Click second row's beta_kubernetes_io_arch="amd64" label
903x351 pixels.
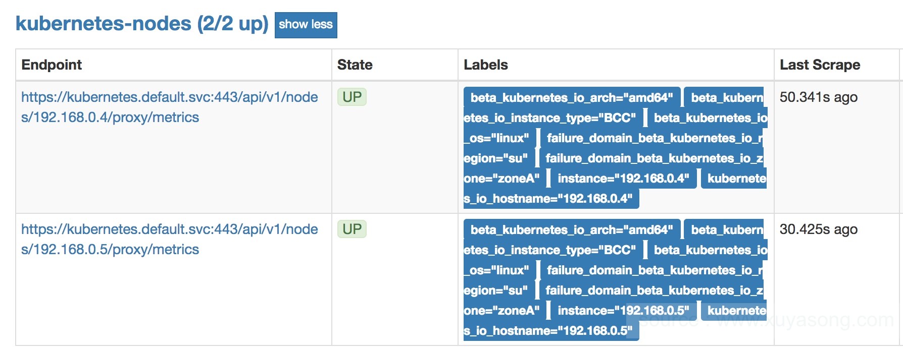click(572, 229)
